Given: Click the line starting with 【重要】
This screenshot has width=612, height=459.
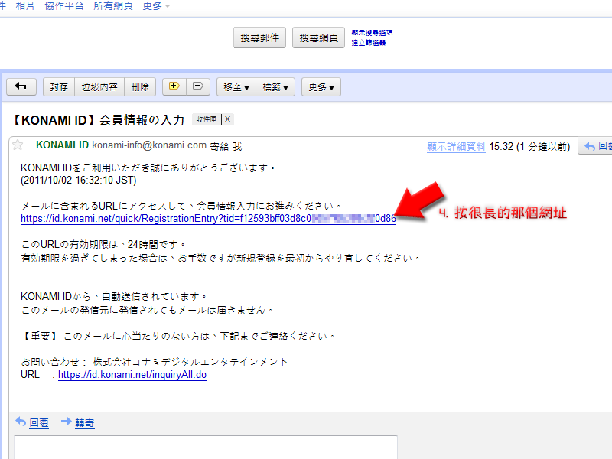Looking at the screenshot, I should [x=178, y=336].
